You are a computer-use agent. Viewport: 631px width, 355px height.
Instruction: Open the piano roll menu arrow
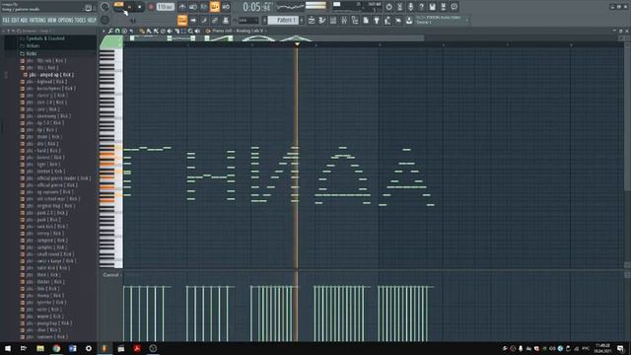tap(104, 31)
